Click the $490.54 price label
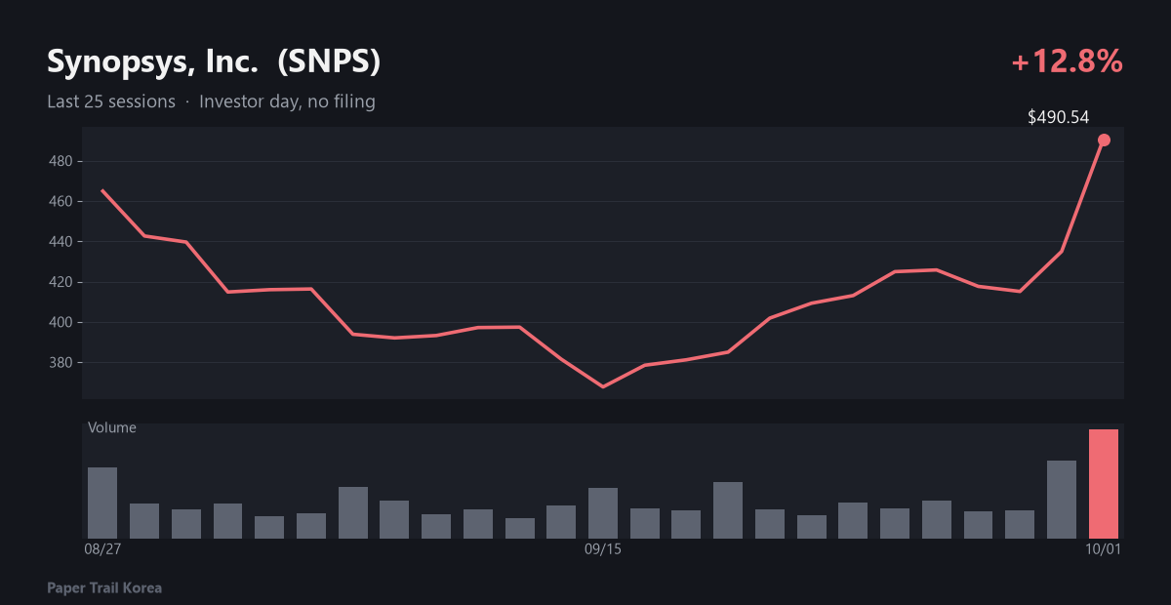This screenshot has height=605, width=1171. coord(1058,117)
